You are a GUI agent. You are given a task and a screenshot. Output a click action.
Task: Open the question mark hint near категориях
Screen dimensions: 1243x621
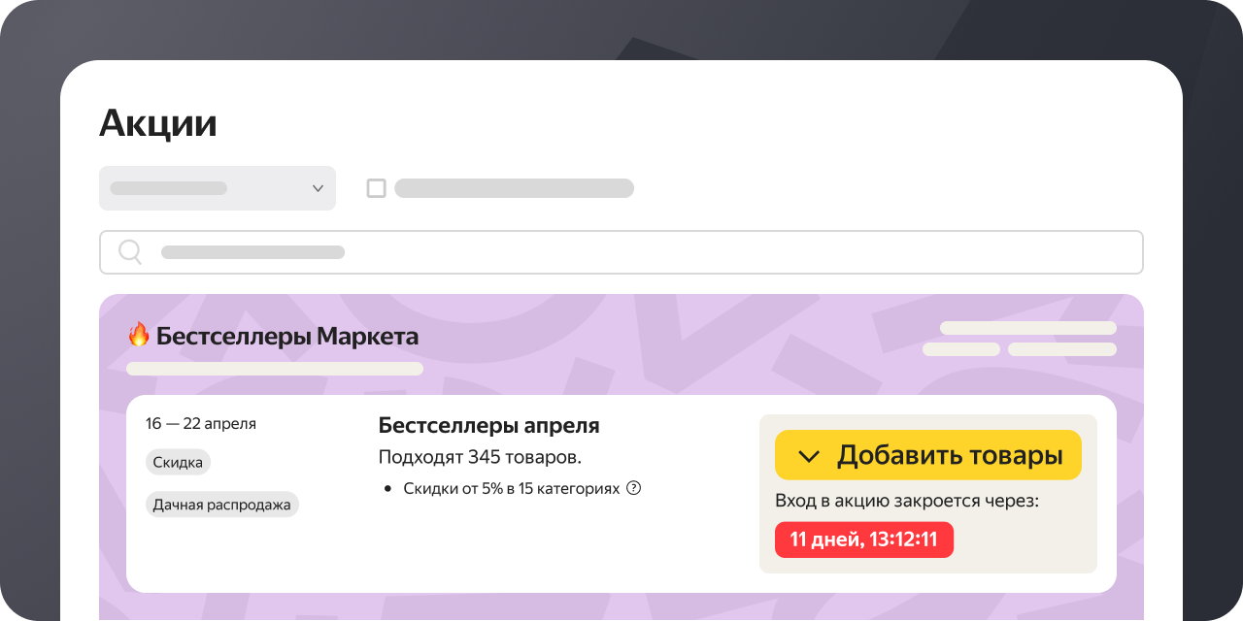[634, 488]
